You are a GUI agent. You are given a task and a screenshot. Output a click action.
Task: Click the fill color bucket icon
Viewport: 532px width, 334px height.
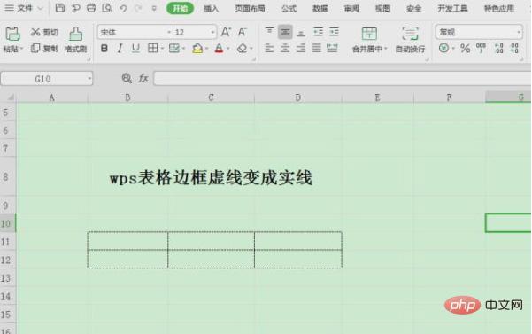click(x=197, y=49)
